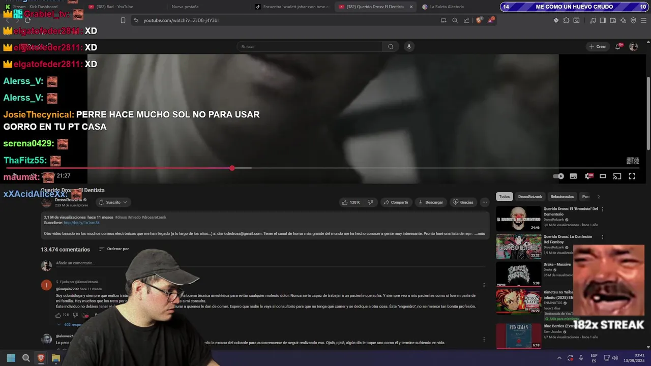651x366 pixels.
Task: Click the browser address bar URL
Action: (x=181, y=20)
